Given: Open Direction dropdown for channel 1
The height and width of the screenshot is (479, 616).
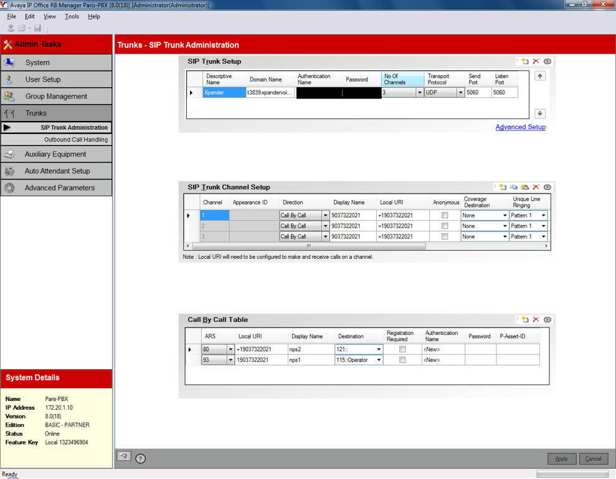Looking at the screenshot, I should (x=325, y=216).
